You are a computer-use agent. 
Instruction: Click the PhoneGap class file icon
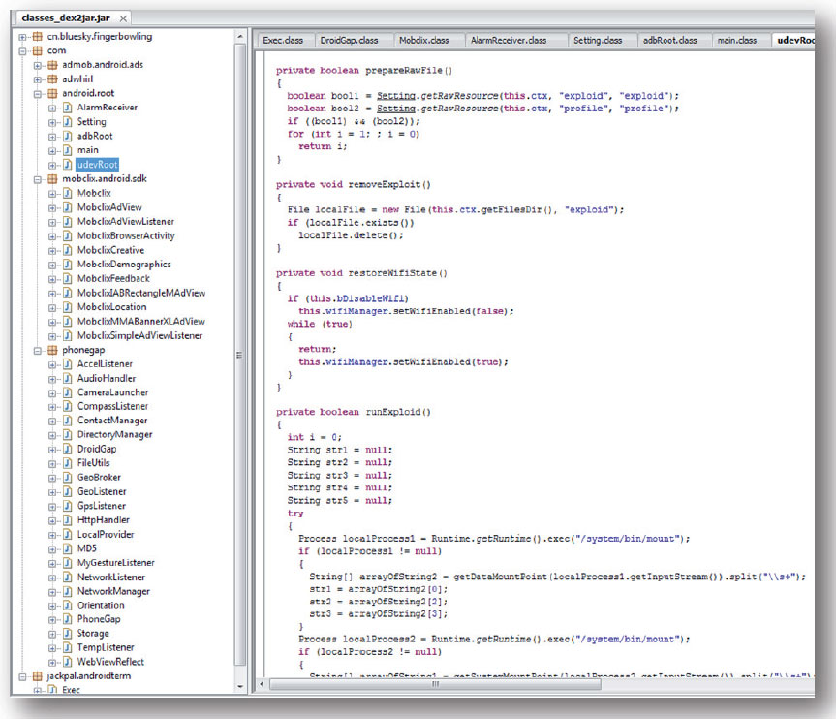[x=67, y=619]
